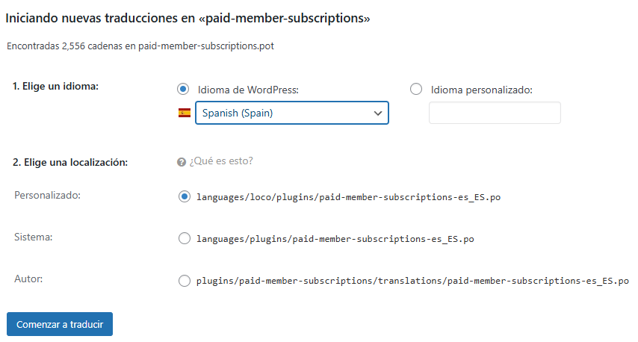The image size is (638, 342).
Task: Select the "Idioma de WordPress" radio button
Action: [x=183, y=90]
